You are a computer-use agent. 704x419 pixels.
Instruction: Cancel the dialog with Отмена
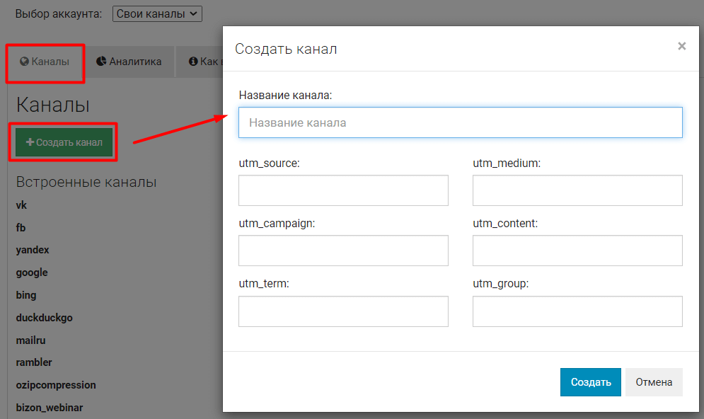coord(653,382)
